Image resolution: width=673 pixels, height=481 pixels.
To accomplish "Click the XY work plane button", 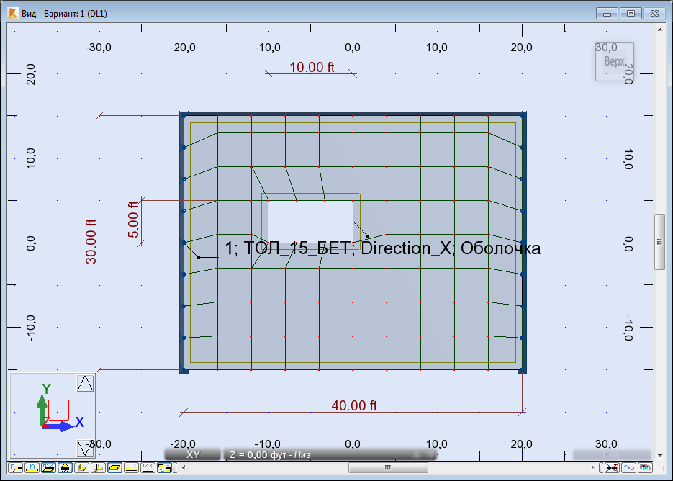I will (x=193, y=454).
